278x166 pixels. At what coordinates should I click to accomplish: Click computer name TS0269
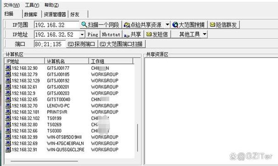pyautogui.click(x=54, y=125)
